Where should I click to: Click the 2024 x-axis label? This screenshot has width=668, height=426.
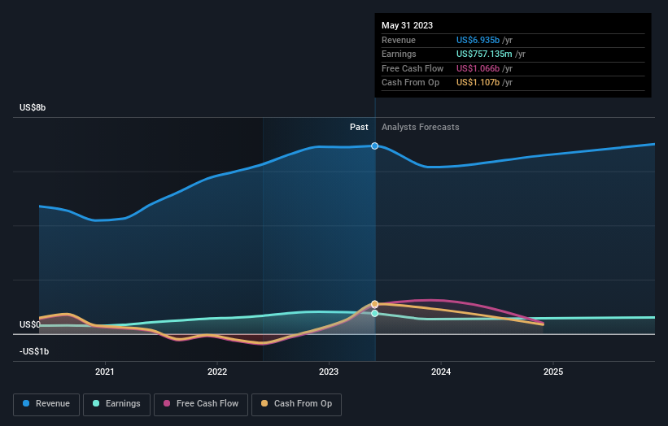pos(441,372)
